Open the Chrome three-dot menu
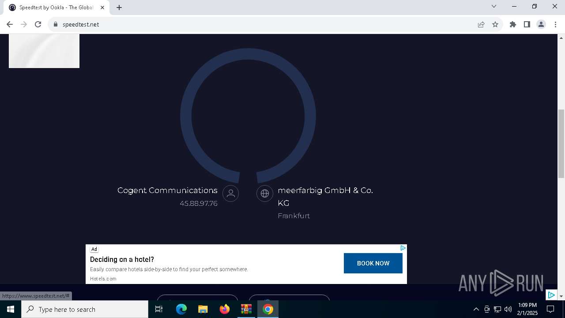 [555, 24]
